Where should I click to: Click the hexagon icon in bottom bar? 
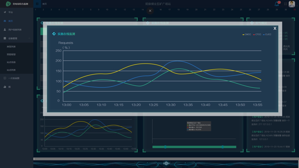click(x=166, y=163)
